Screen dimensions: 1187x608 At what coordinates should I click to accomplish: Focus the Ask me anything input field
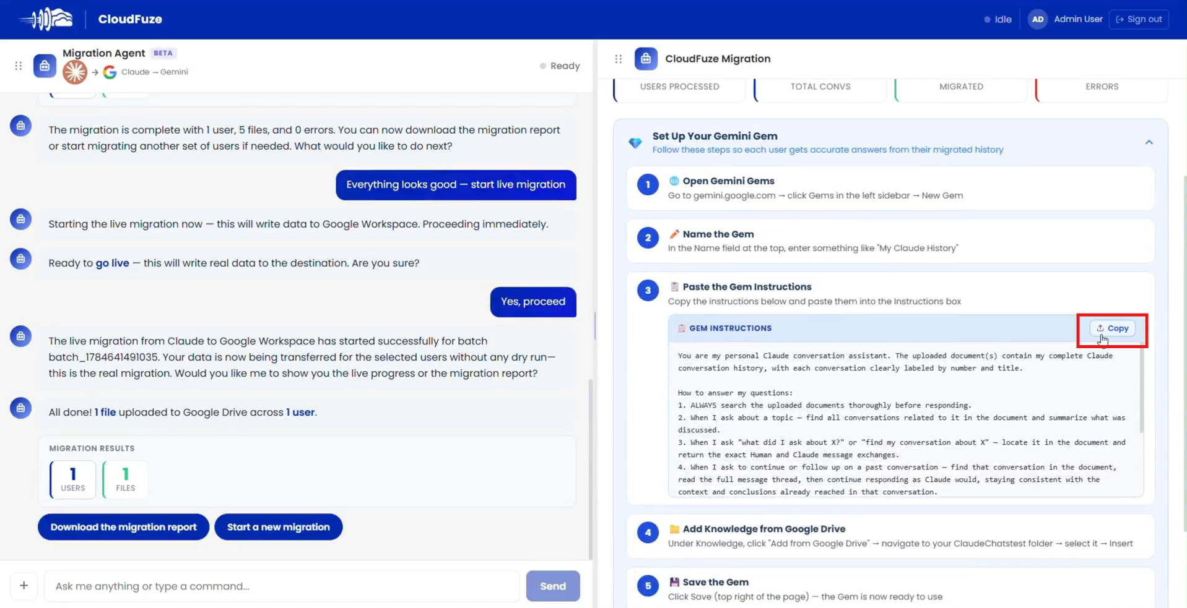[282, 586]
